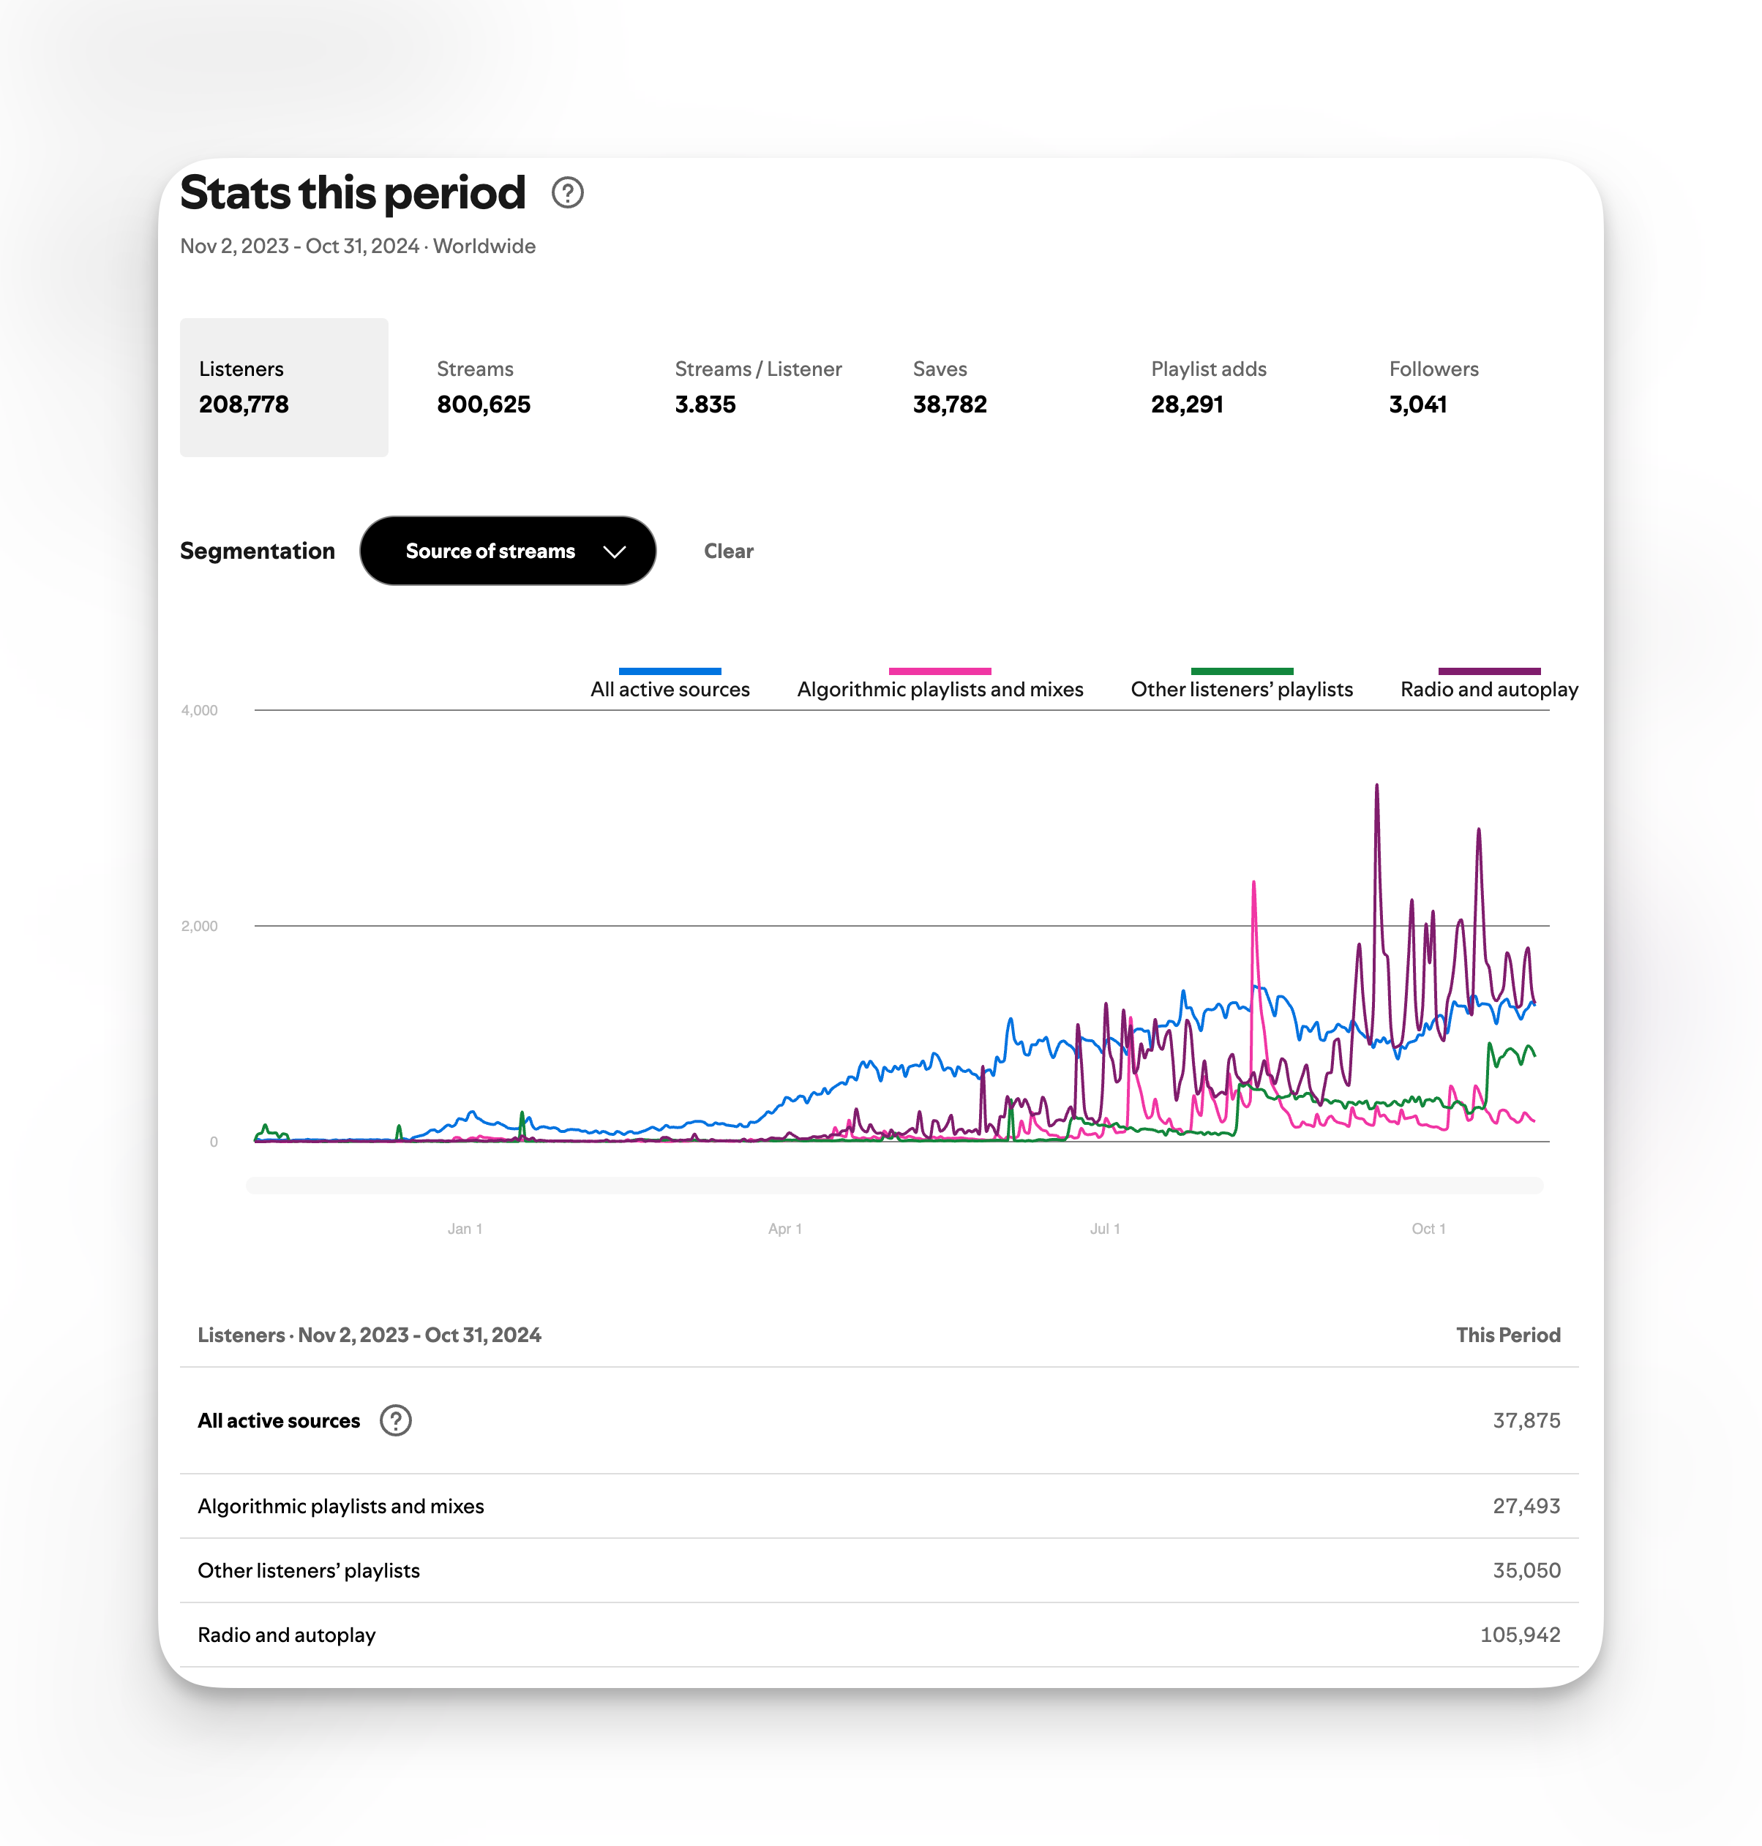Switch to the Streams metric

click(484, 387)
